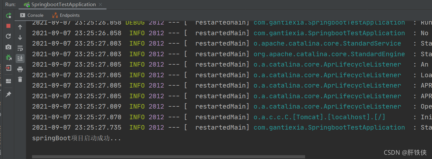Viewport: 432px width, 159px height.
Task: Take a thread dump with the camera icon
Action: (x=8, y=47)
